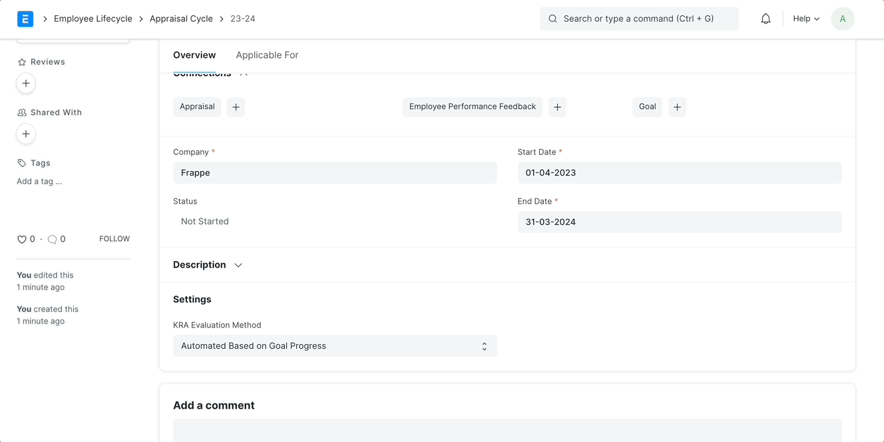Navigate to Appraisal Cycle breadcrumb
Screen dimensions: 884x442
tap(181, 19)
